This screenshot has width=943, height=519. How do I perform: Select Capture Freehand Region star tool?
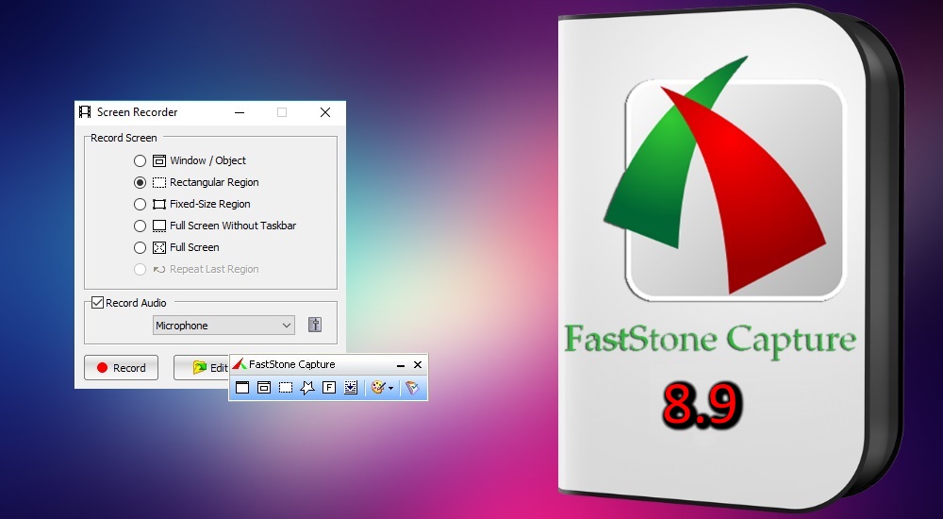click(x=307, y=388)
